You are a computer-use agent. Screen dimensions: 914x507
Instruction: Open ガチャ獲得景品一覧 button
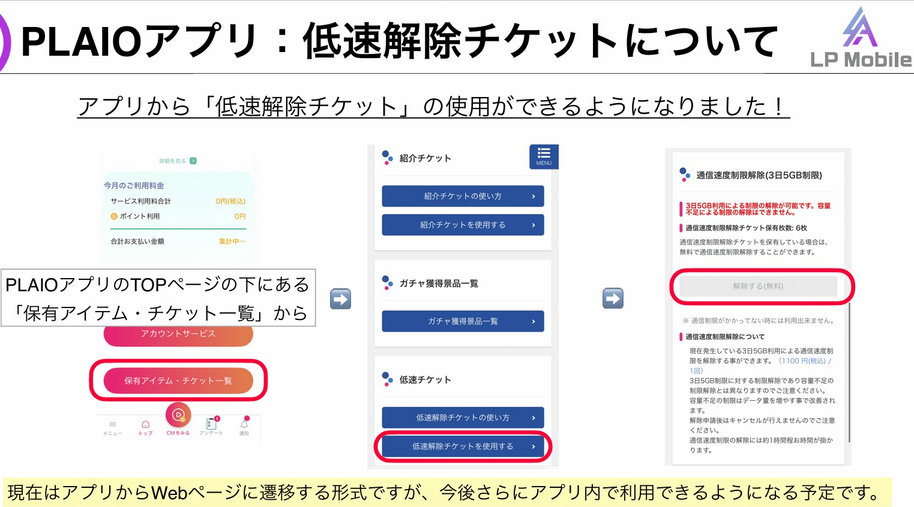coord(463,321)
